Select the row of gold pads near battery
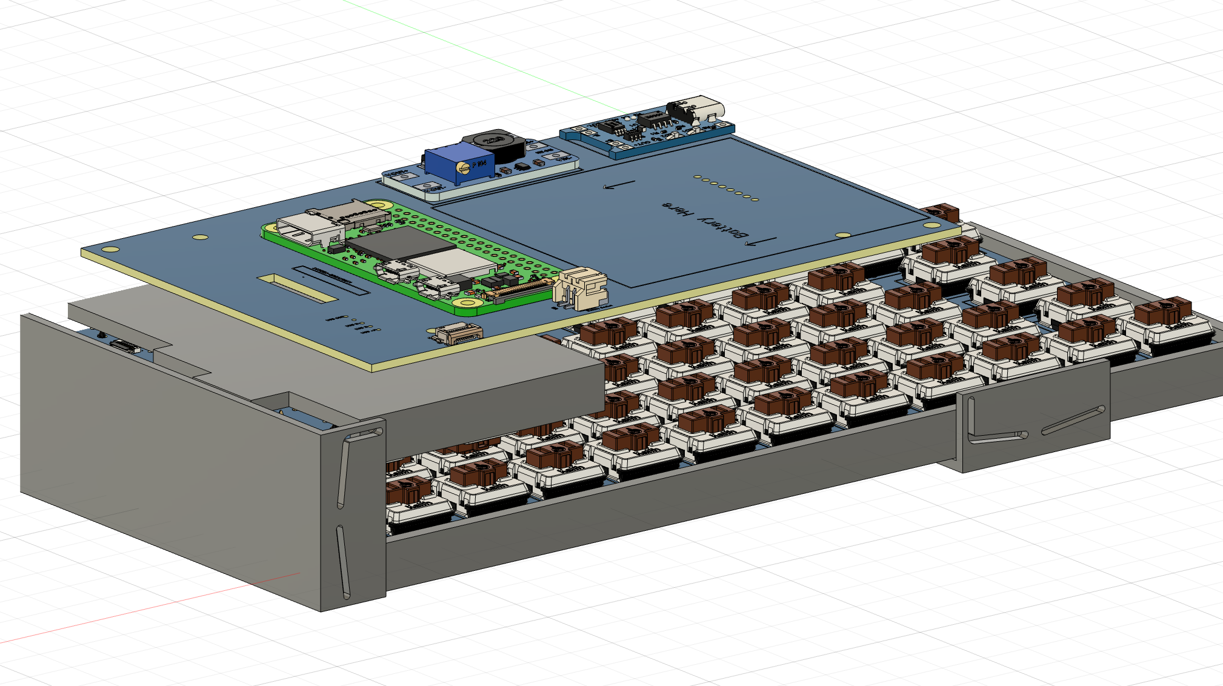The width and height of the screenshot is (1223, 686). (x=726, y=188)
